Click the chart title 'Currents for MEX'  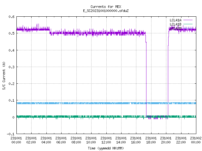[106, 7]
